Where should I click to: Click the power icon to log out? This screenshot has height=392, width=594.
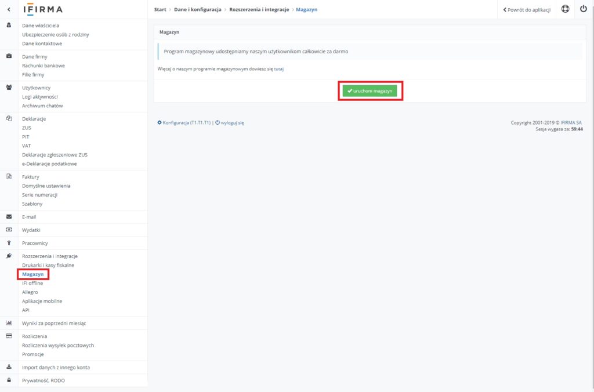(x=584, y=9)
